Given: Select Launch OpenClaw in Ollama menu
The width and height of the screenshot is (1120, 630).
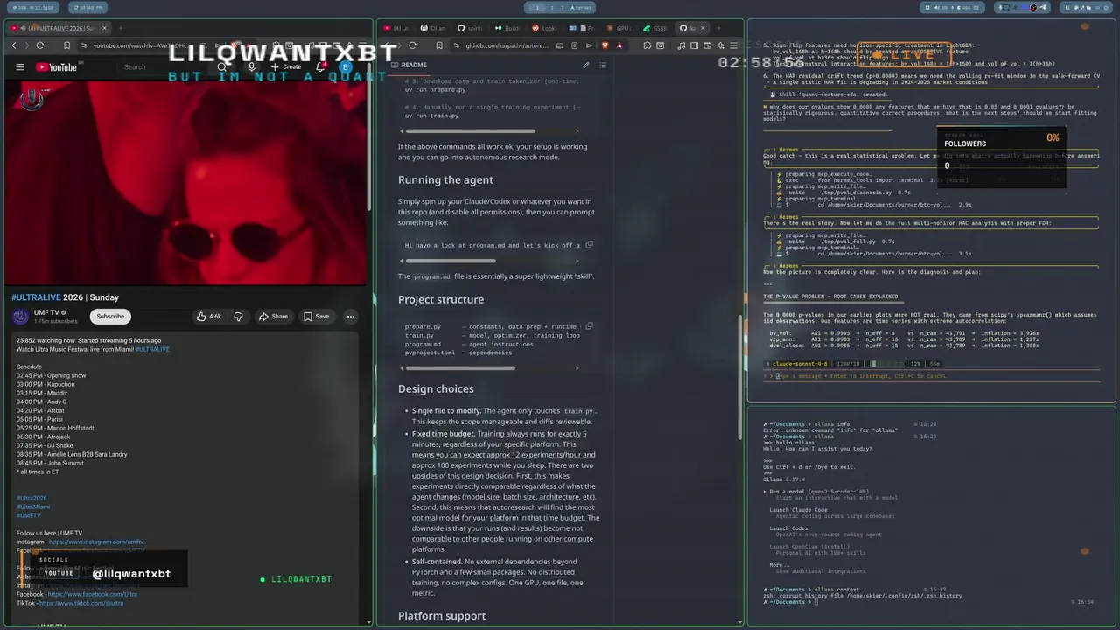Looking at the screenshot, I should tap(808, 547).
